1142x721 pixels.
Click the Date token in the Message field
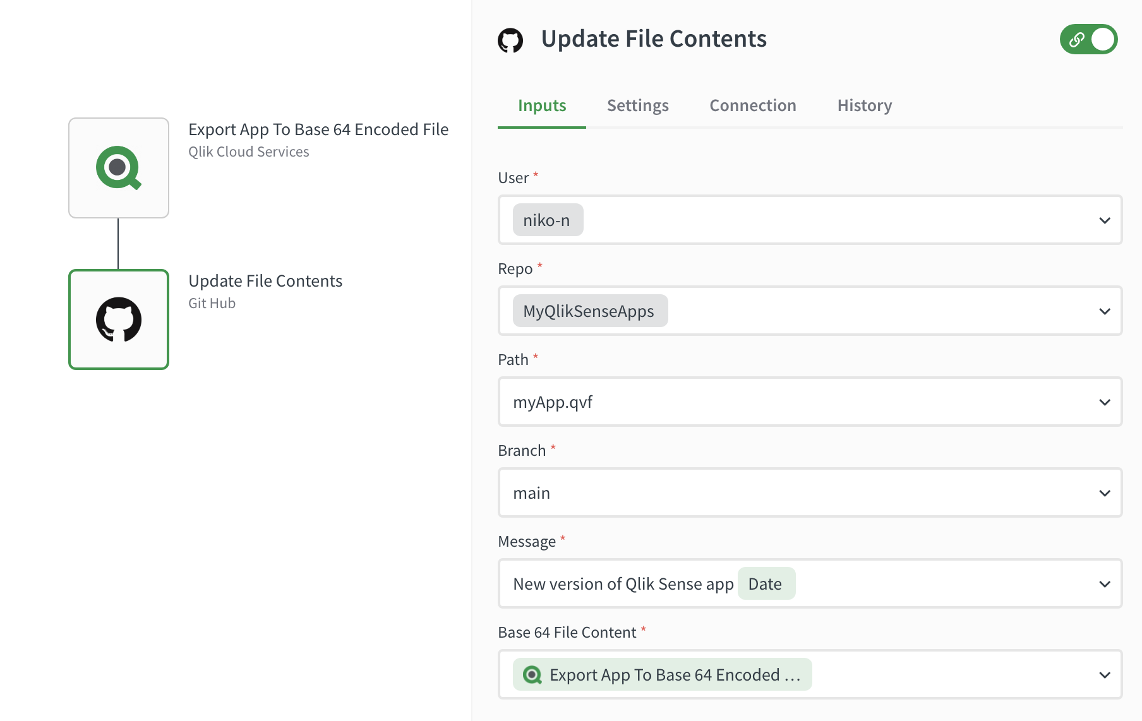(x=766, y=583)
